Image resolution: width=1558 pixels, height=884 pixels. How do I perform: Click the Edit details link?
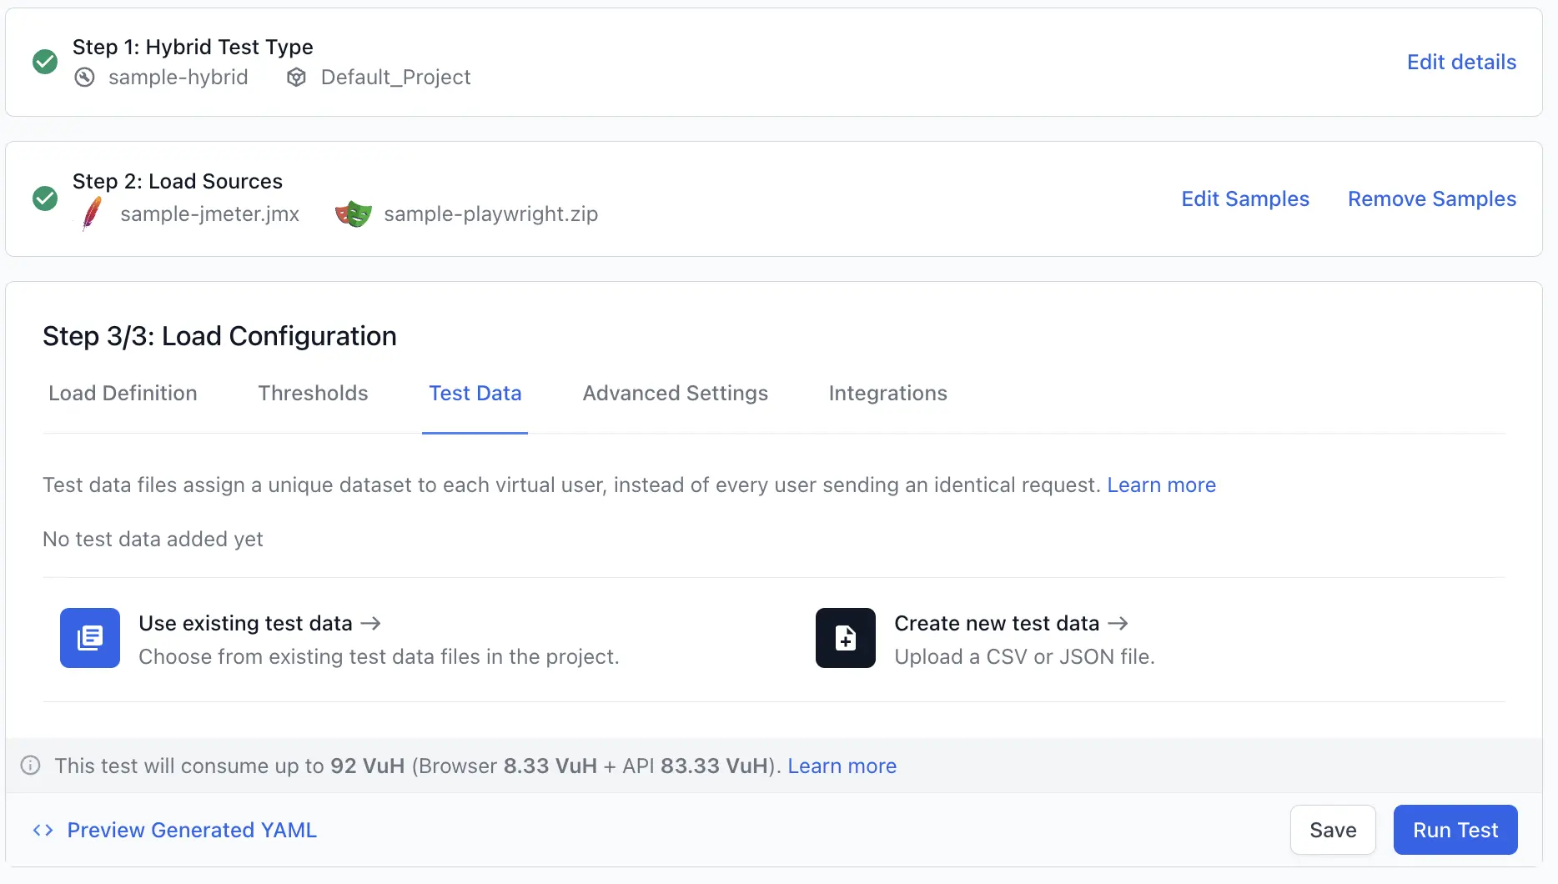1461,62
